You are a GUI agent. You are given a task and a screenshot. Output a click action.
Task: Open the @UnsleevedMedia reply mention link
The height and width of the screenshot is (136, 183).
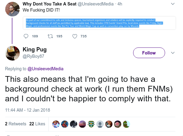[x=45, y=69]
